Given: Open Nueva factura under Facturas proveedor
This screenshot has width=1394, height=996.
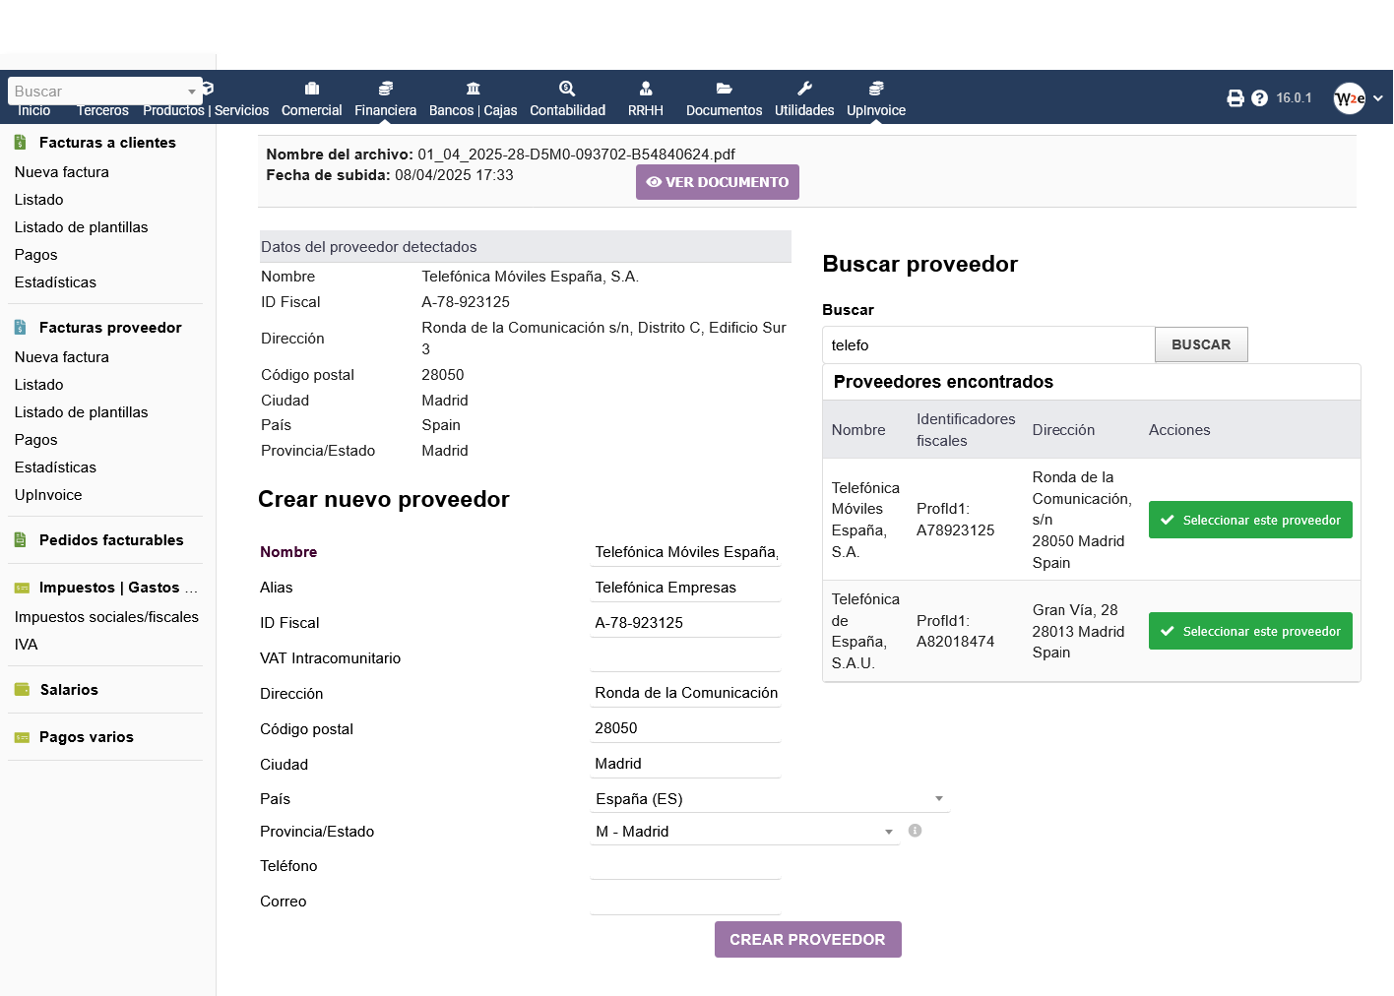Looking at the screenshot, I should (62, 356).
